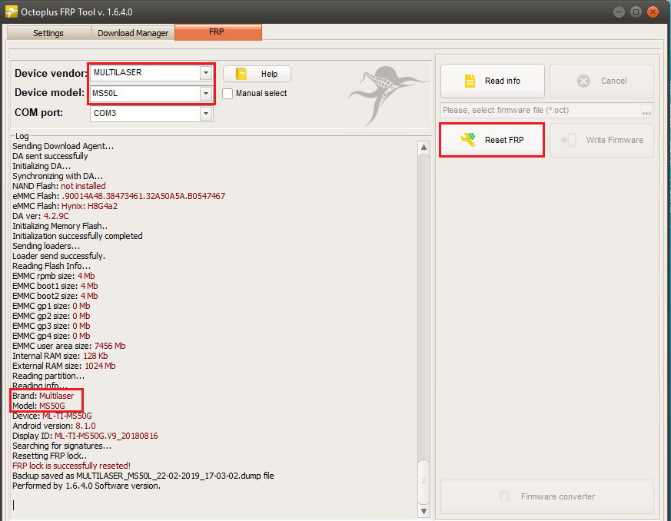Click the MULTILASER vendor field text
This screenshot has width=671, height=521.
[118, 72]
